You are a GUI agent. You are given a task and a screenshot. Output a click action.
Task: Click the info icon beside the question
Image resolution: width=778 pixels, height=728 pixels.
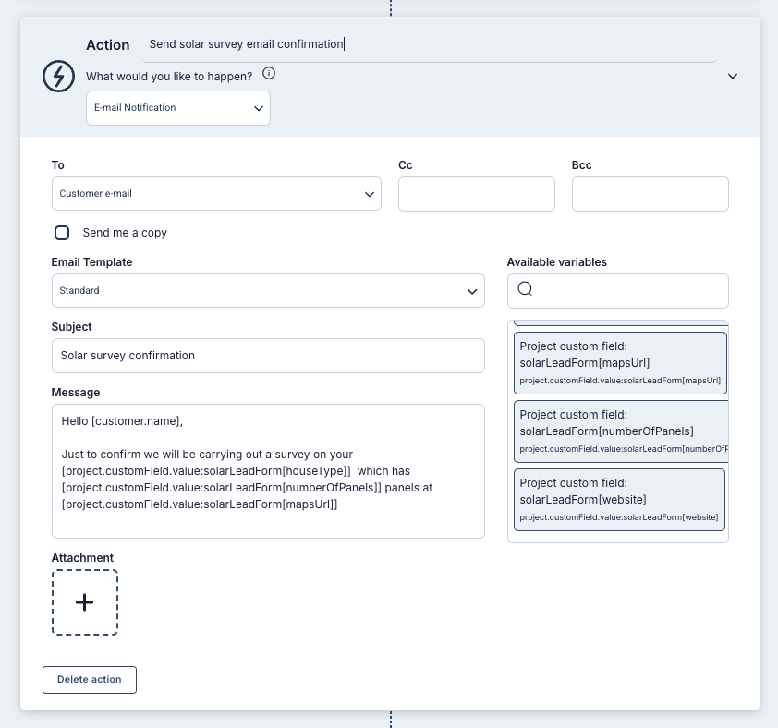pyautogui.click(x=269, y=74)
